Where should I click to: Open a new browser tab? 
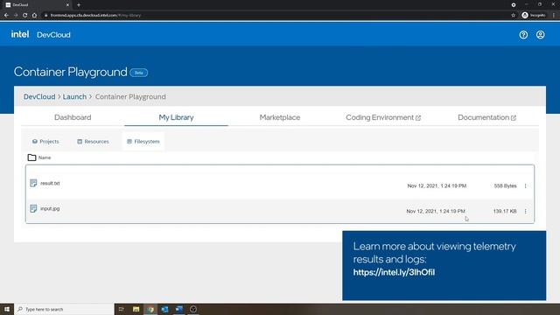[79, 5]
